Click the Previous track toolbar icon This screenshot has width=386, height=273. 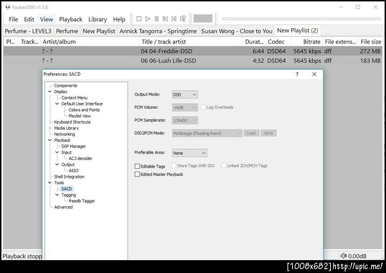click(x=165, y=19)
